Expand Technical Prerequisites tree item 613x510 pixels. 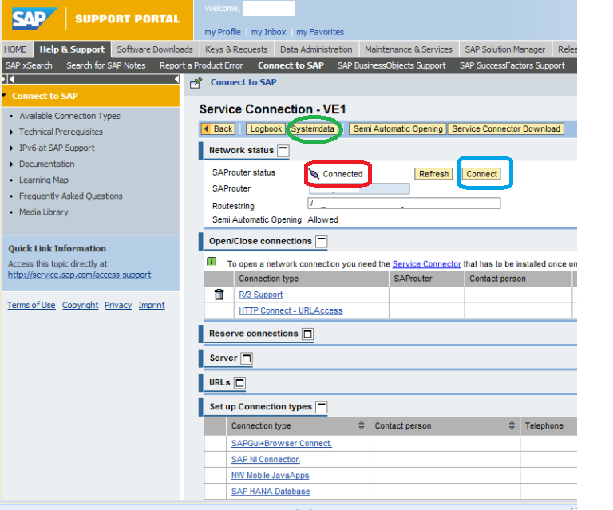point(11,132)
